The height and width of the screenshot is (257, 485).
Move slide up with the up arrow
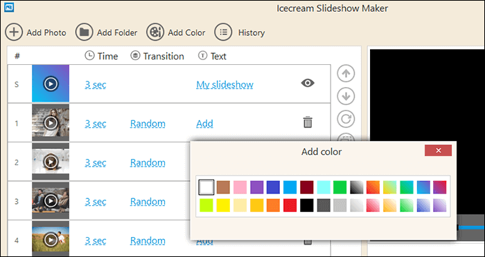pos(346,73)
